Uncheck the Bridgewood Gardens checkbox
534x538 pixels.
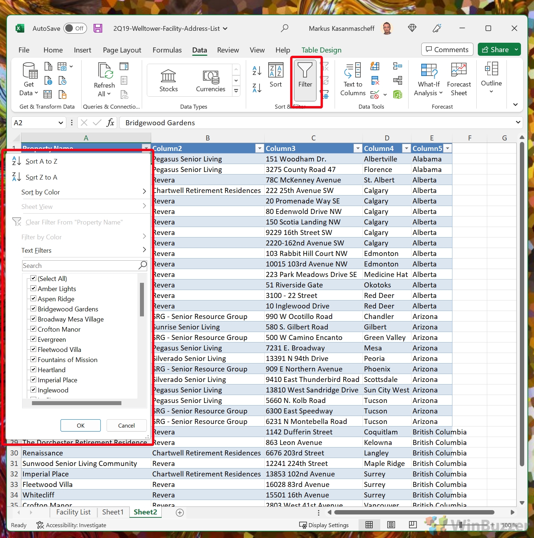pos(33,308)
